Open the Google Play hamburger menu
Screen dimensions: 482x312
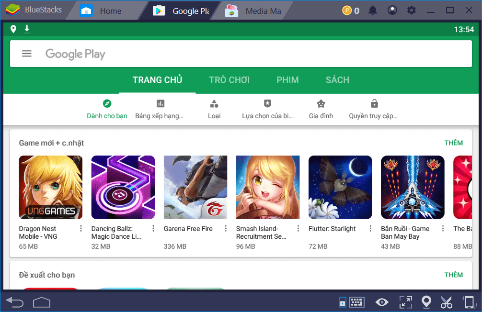point(27,54)
